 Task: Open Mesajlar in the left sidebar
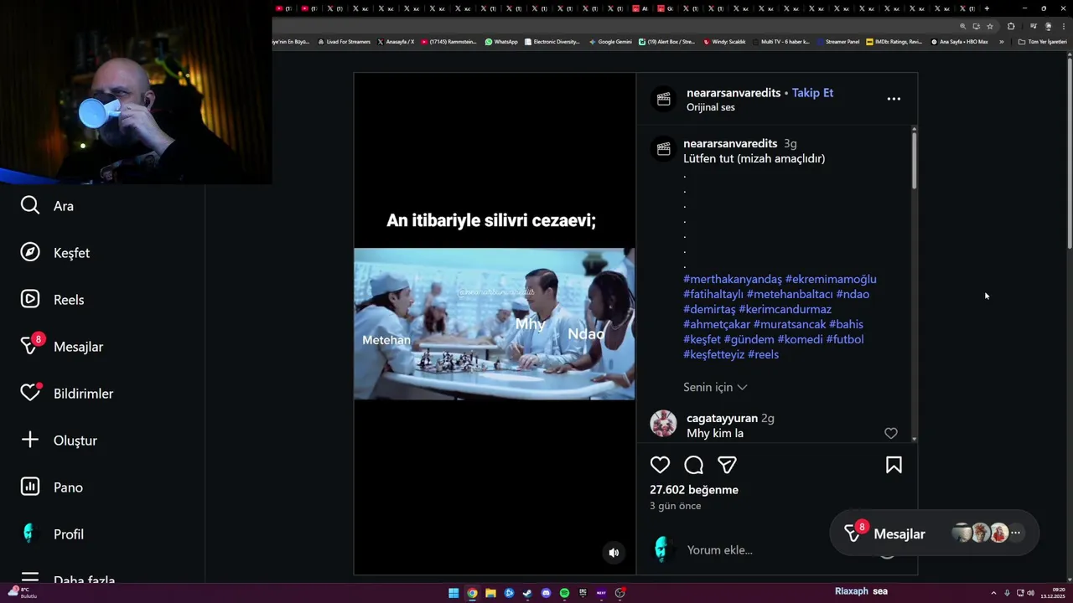61,346
